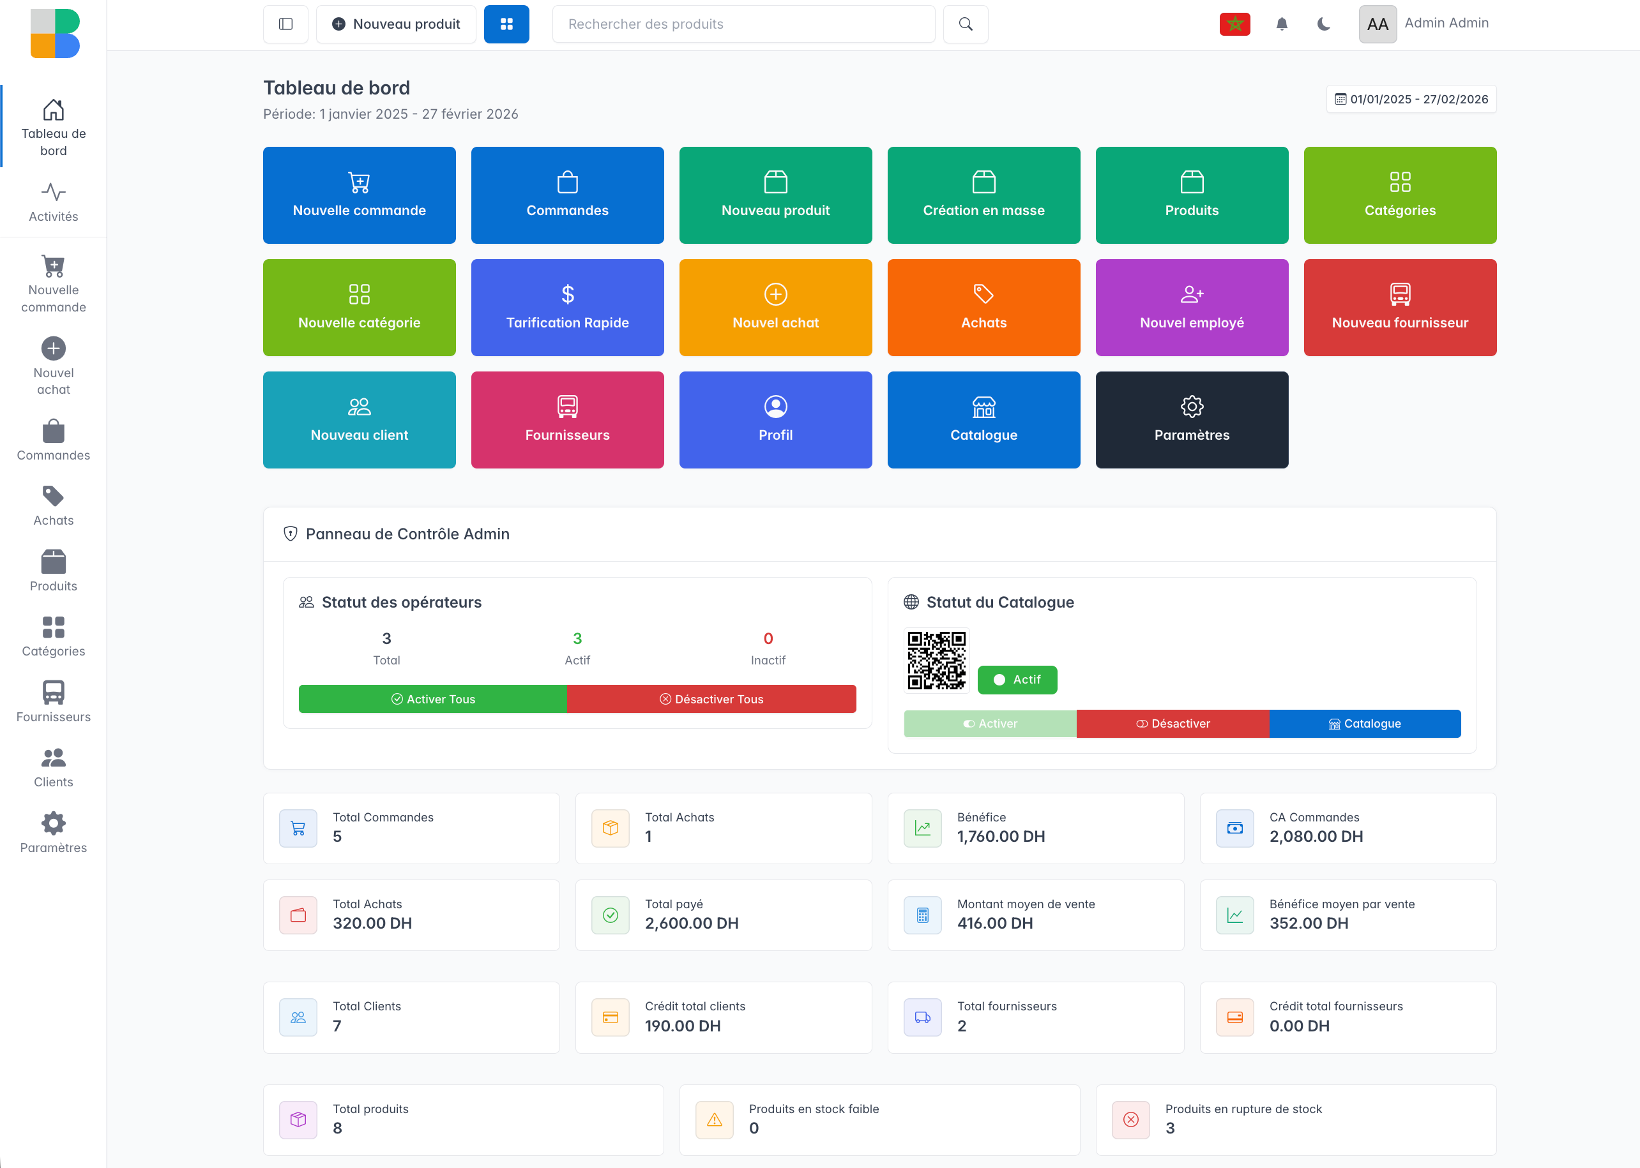Click the dark Paramètres tile
Viewport: 1640px width, 1168px height.
point(1191,420)
